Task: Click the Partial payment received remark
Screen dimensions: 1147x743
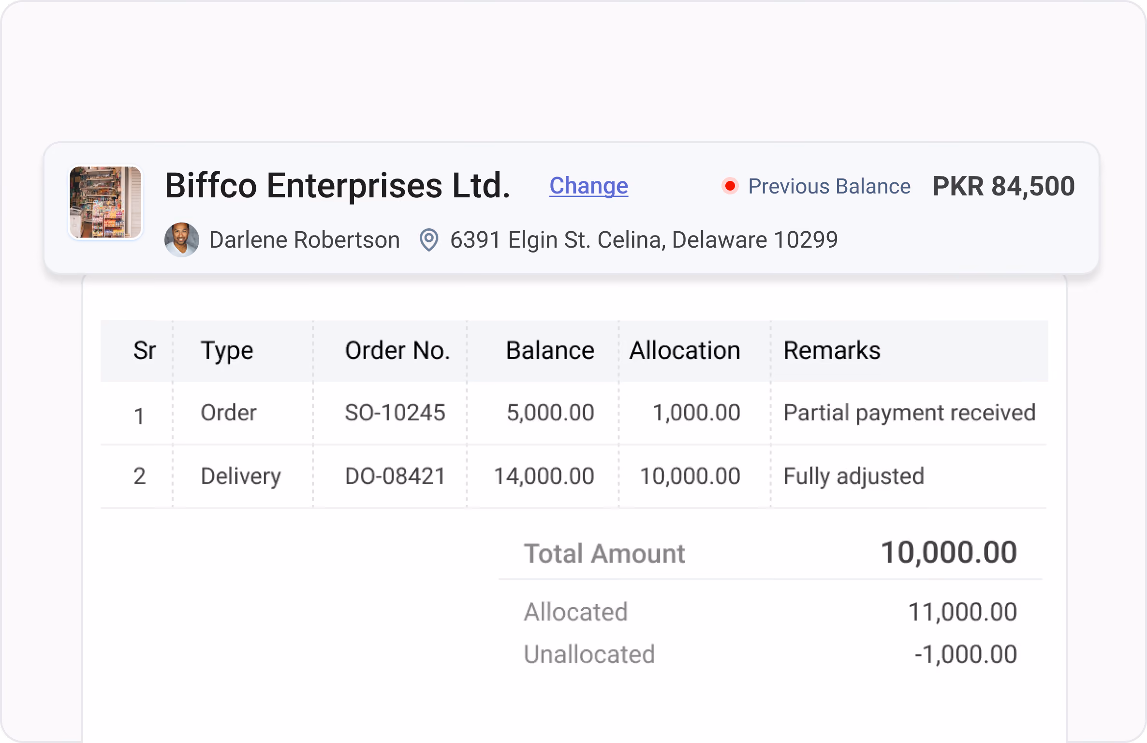Action: (x=910, y=414)
